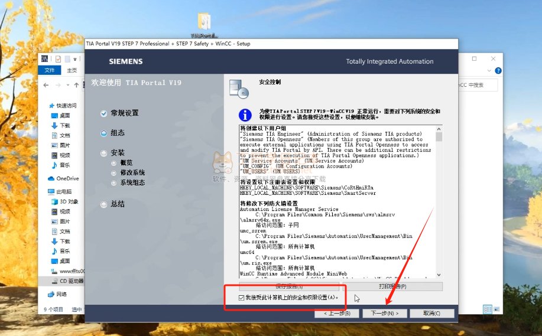Click the HKEY_LOCAL_MACHINE SmartServer registry line

tap(307, 193)
